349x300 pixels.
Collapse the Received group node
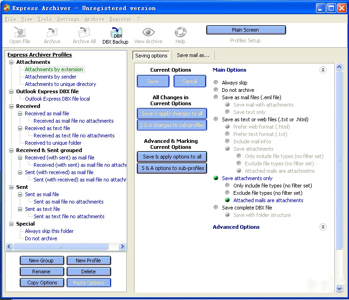[x=11, y=106]
